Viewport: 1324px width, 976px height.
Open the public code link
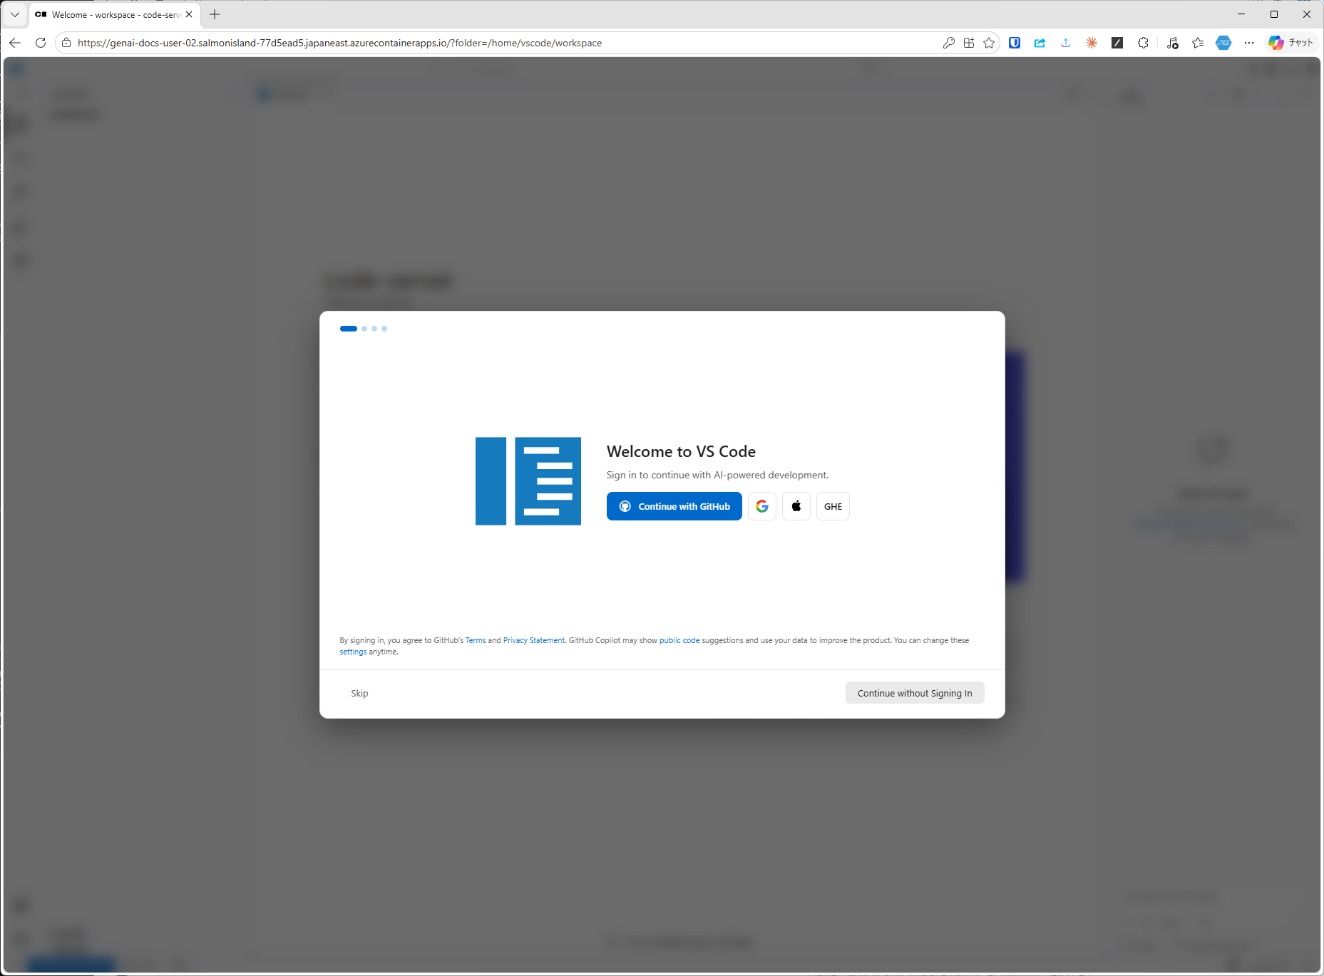pyautogui.click(x=679, y=640)
